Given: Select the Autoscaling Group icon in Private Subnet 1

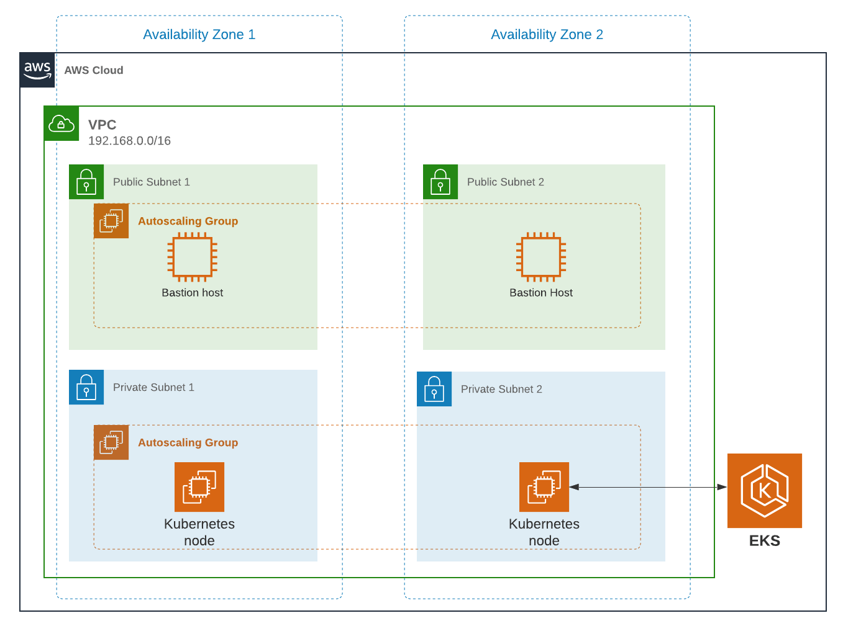Looking at the screenshot, I should pyautogui.click(x=111, y=442).
